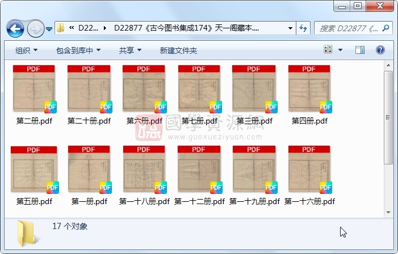398x254 pixels.
Task: Open the 包含到库中 menu
Action: point(78,50)
